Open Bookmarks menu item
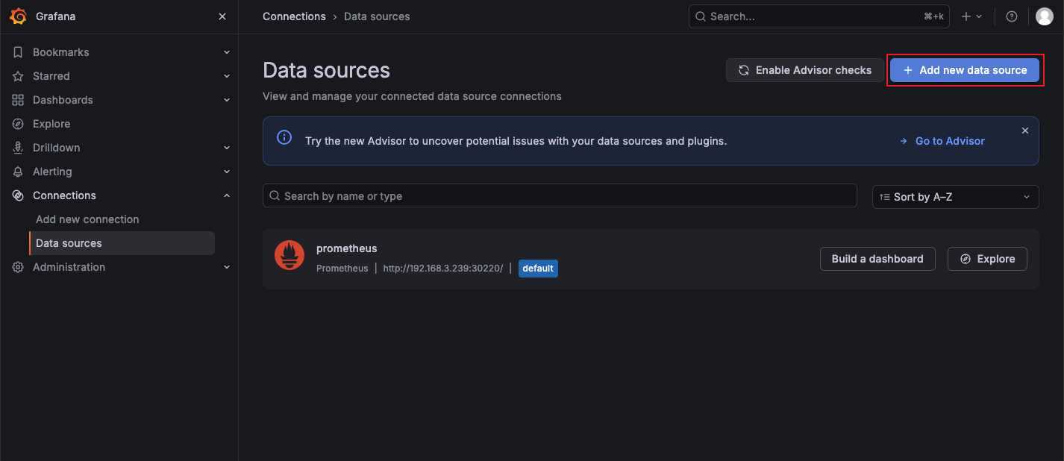This screenshot has width=1064, height=461. 61,52
